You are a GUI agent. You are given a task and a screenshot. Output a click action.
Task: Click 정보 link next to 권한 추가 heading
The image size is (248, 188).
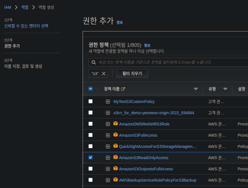coord(120,22)
